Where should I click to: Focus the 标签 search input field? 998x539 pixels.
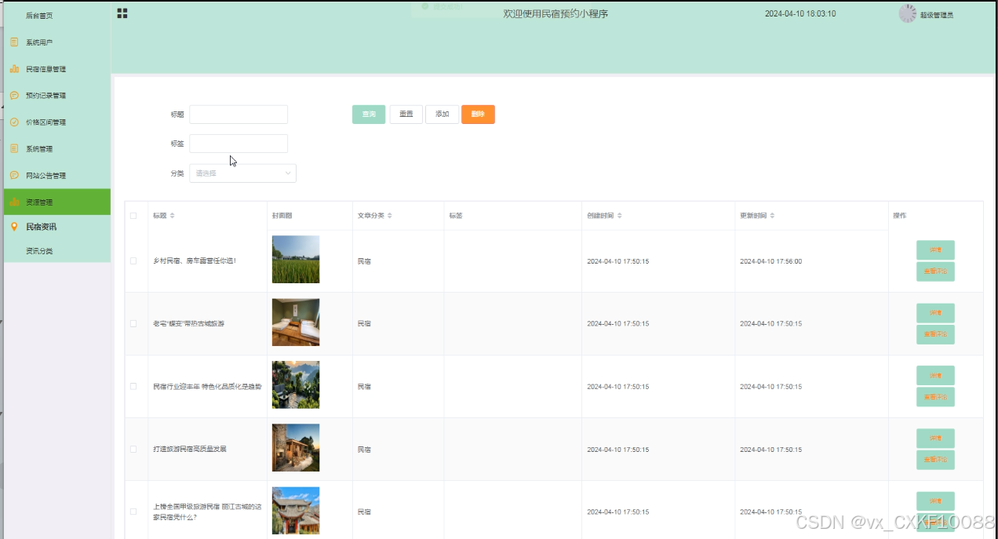tap(239, 144)
